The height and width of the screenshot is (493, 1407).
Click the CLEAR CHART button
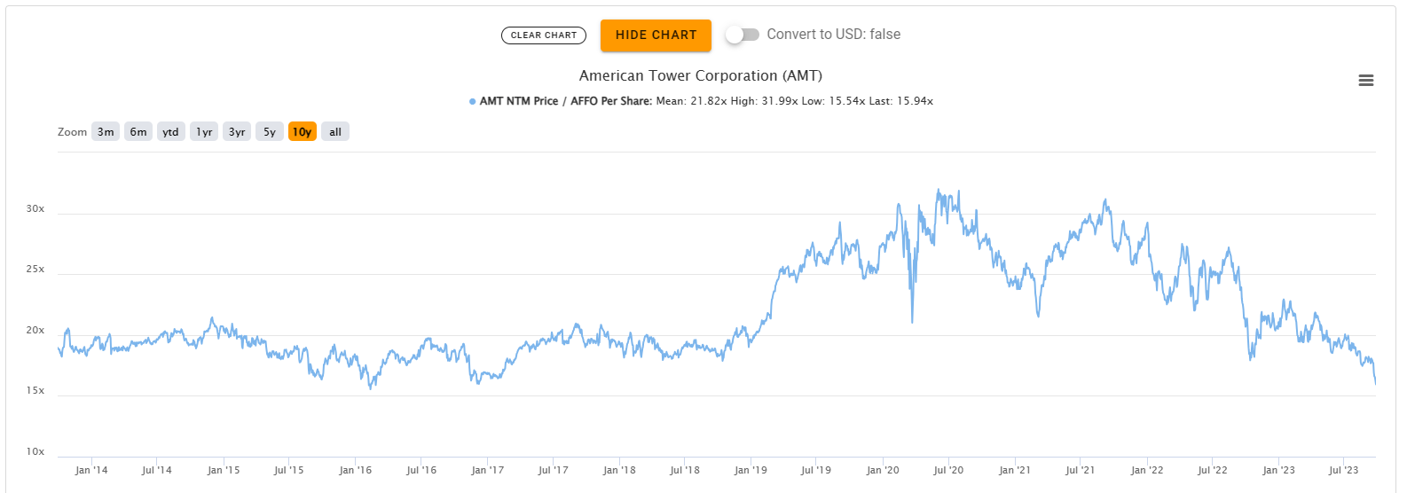click(543, 35)
